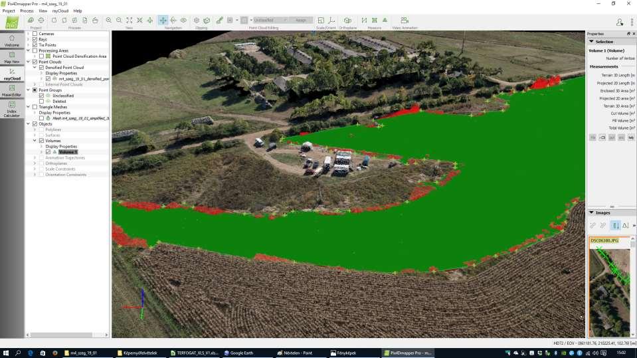Click the zoom in toolbar icon
The image size is (637, 358).
pos(108,21)
